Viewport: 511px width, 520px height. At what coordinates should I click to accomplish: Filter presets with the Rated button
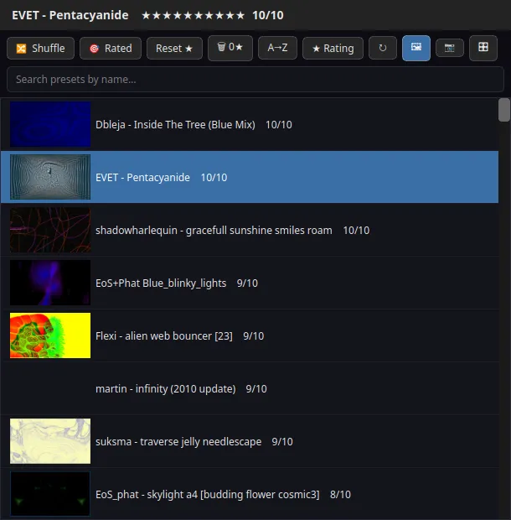111,49
